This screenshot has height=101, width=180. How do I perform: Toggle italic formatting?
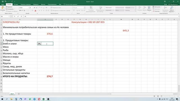pyautogui.click(x=22, y=11)
